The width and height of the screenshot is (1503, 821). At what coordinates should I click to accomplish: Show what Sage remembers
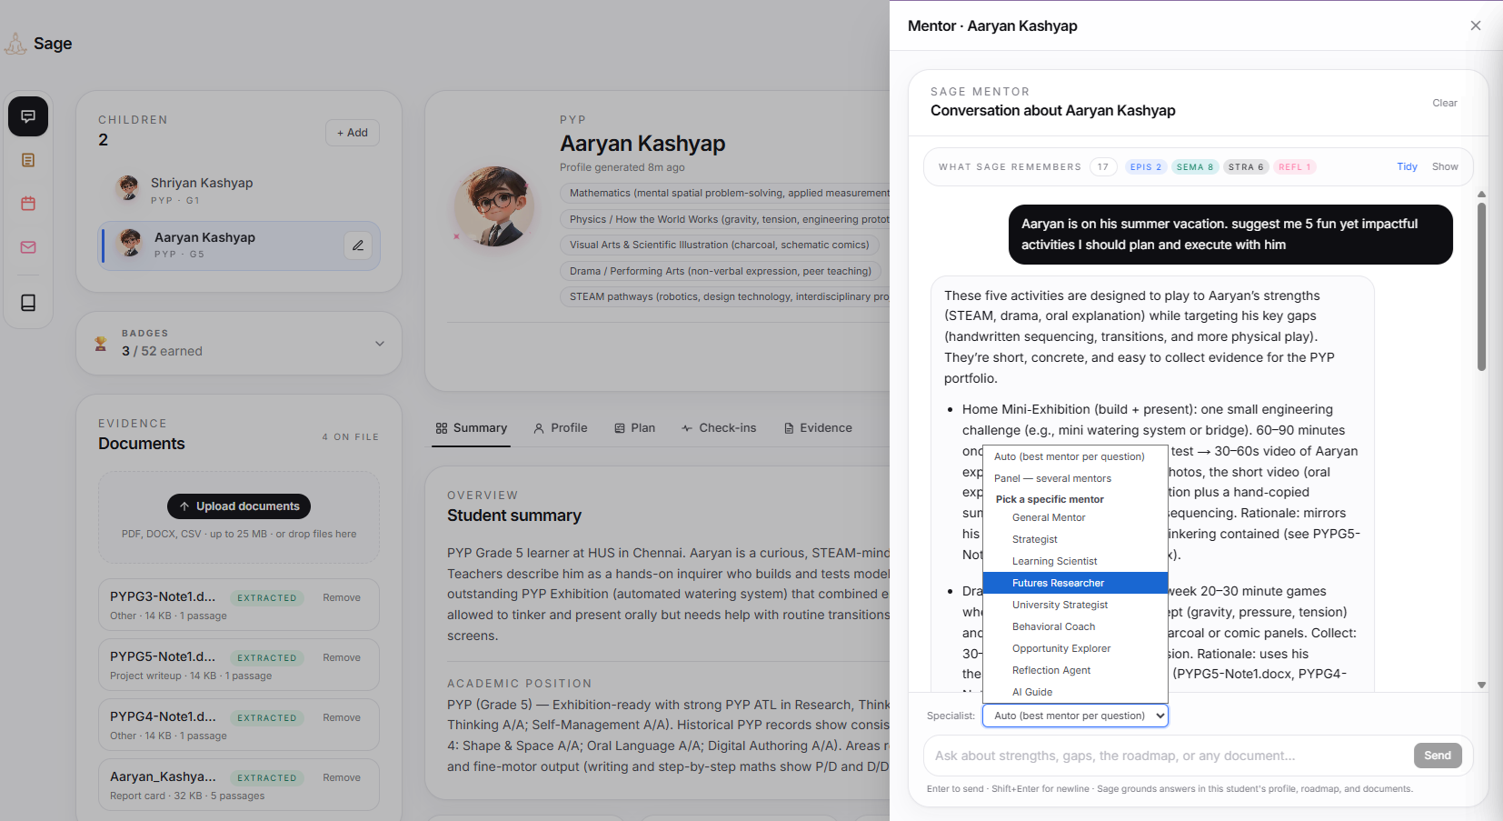tap(1445, 167)
